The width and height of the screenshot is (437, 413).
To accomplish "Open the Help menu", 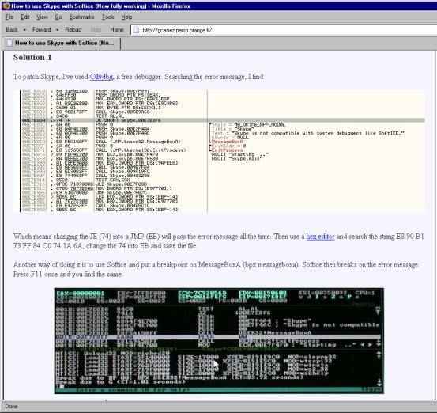I will (126, 17).
